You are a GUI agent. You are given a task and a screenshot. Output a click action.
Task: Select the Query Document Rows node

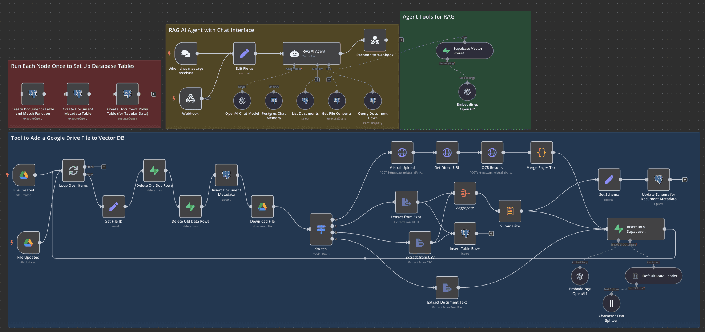click(x=373, y=101)
